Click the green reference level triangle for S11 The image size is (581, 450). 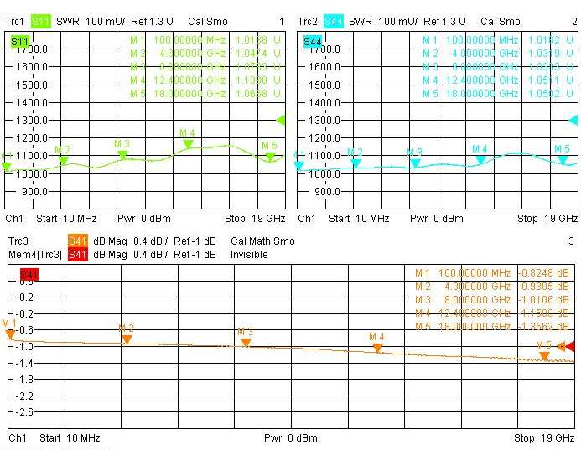[281, 120]
